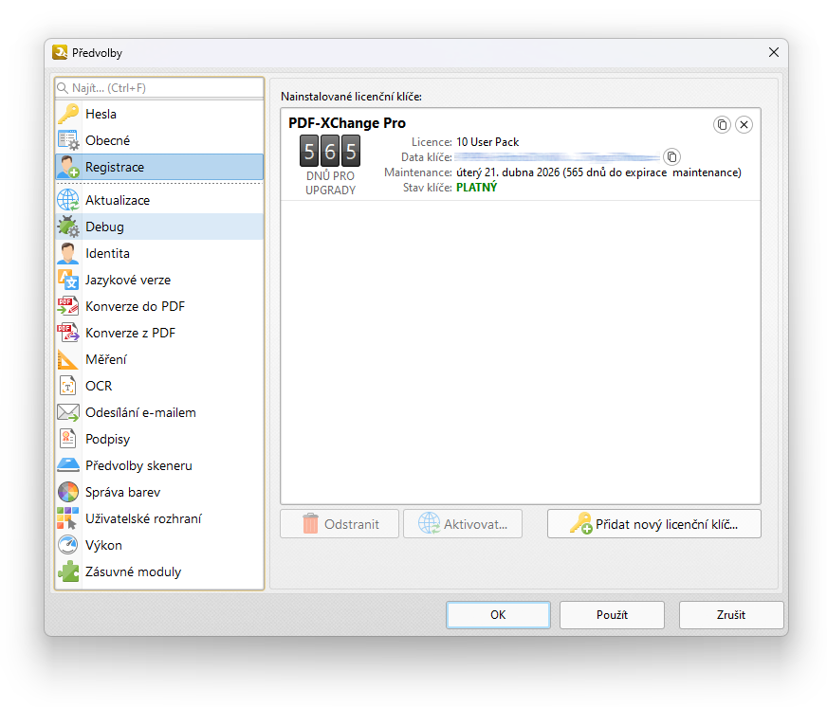Focus the Najít search field
The height and width of the screenshot is (707, 827).
pyautogui.click(x=159, y=88)
